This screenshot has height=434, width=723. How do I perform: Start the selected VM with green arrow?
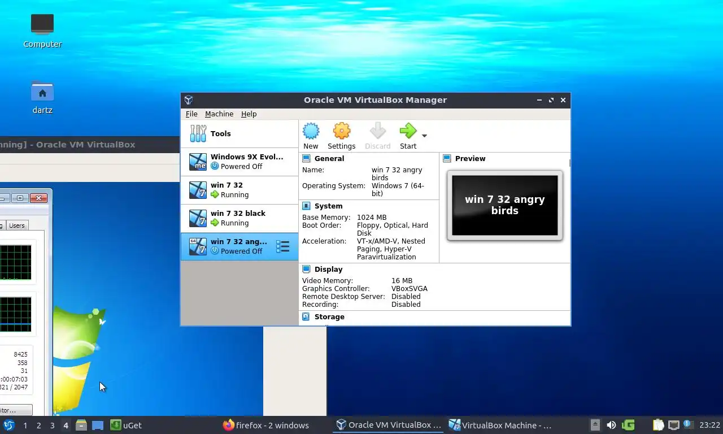(408, 131)
